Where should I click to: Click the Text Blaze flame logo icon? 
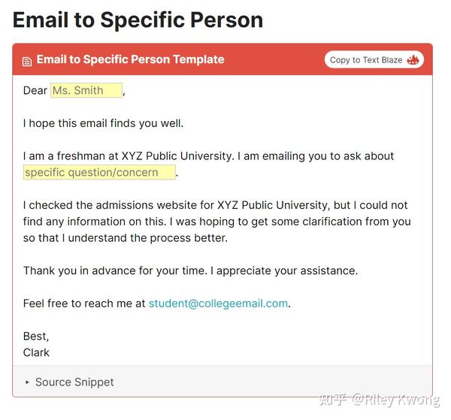413,59
